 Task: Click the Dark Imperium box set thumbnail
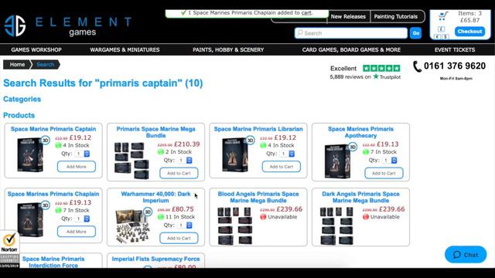tap(132, 226)
